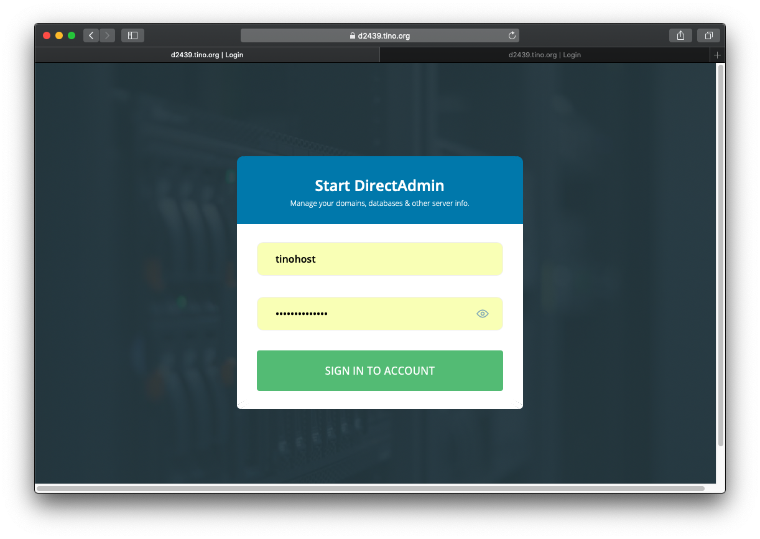760x539 pixels.
Task: Click the horizontal page scrollbar
Action: coord(371,489)
